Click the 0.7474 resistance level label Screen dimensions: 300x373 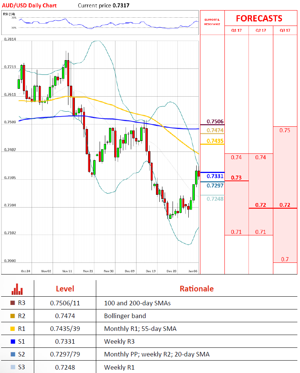click(x=215, y=130)
